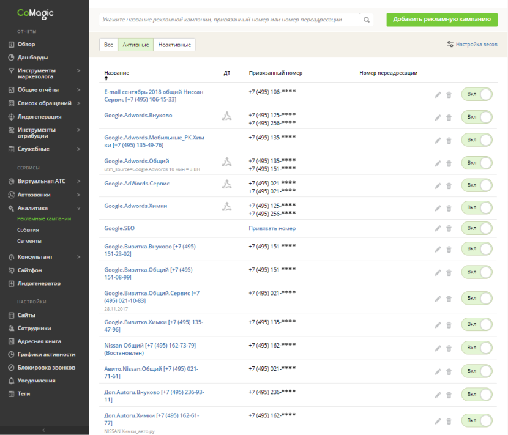The image size is (508, 435).
Task: Collapse the Аналитика section
Action: coord(78,209)
